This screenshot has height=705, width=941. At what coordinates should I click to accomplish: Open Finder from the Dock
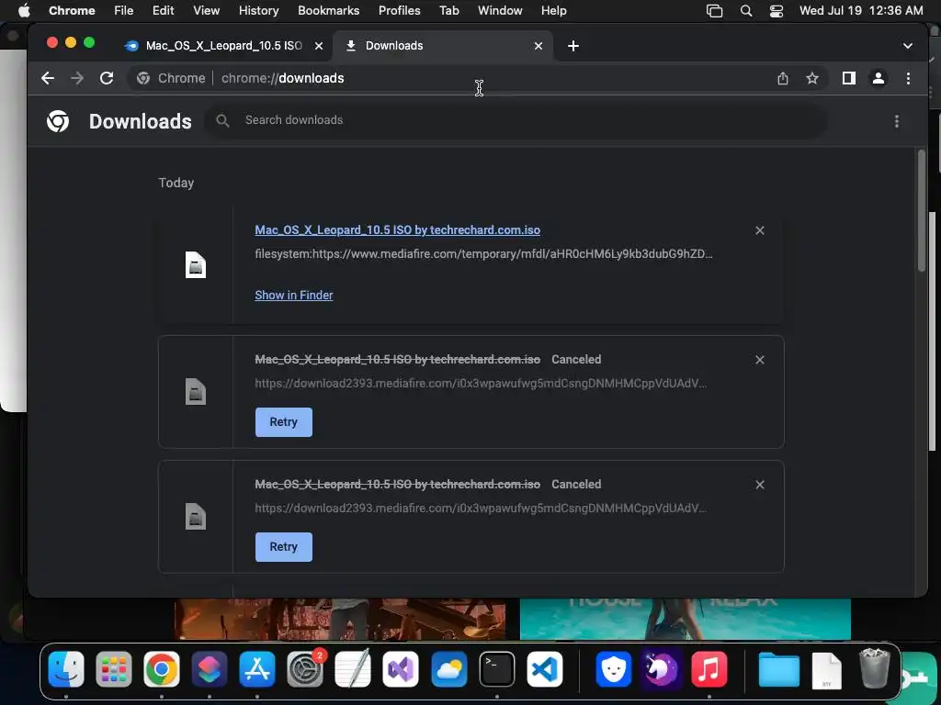(x=66, y=669)
